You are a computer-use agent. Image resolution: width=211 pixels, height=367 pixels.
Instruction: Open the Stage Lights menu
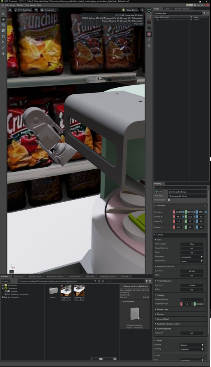[130, 10]
